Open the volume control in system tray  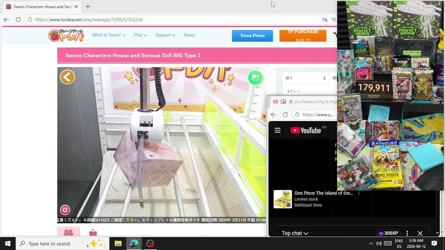tap(379, 243)
